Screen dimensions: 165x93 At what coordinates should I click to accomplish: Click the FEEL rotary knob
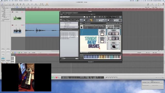[x=113, y=47]
